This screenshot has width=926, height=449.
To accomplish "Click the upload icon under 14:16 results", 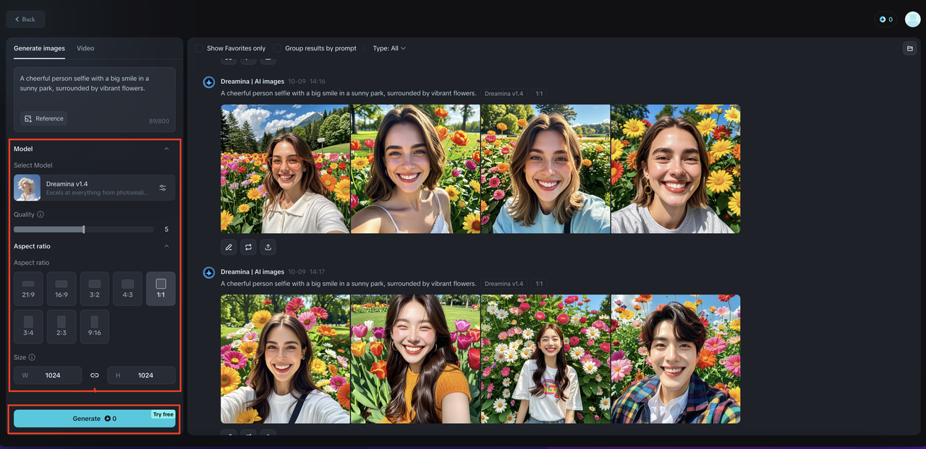I will pyautogui.click(x=268, y=247).
